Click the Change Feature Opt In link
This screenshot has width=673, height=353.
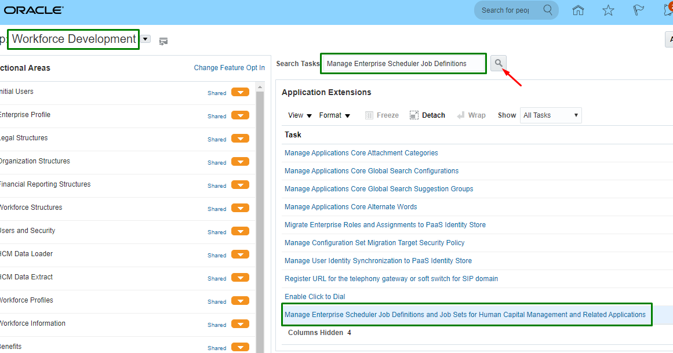coord(229,67)
